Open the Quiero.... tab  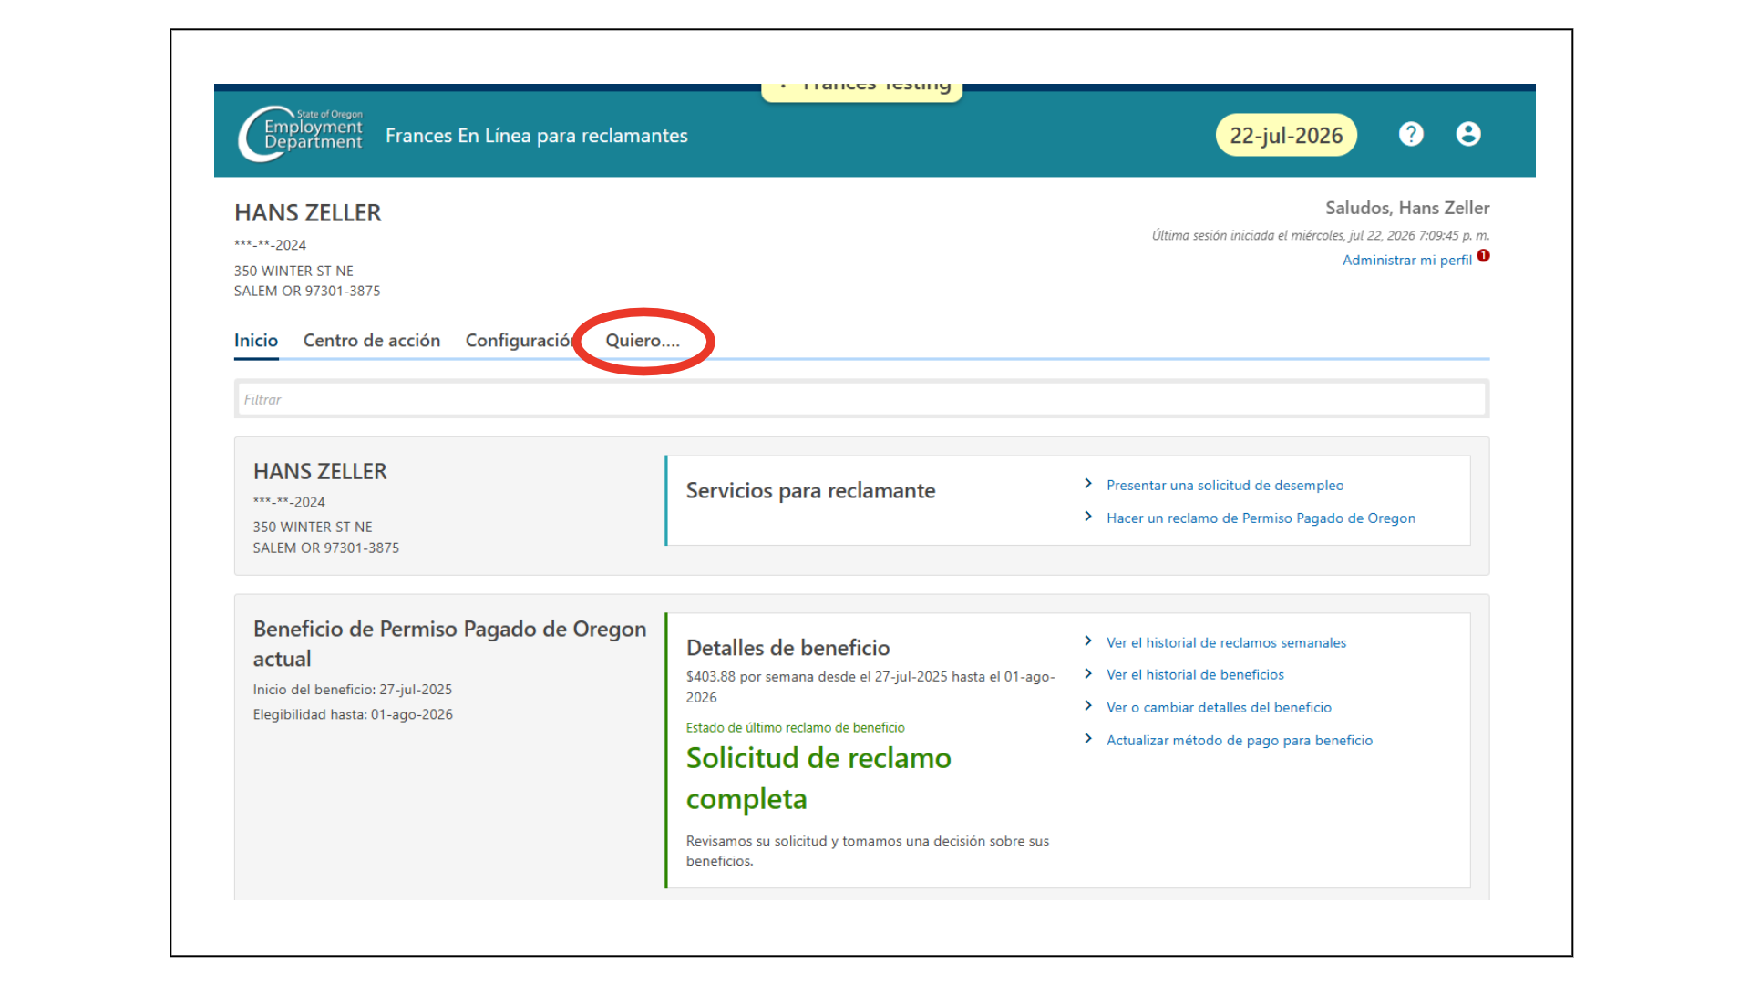643,341
